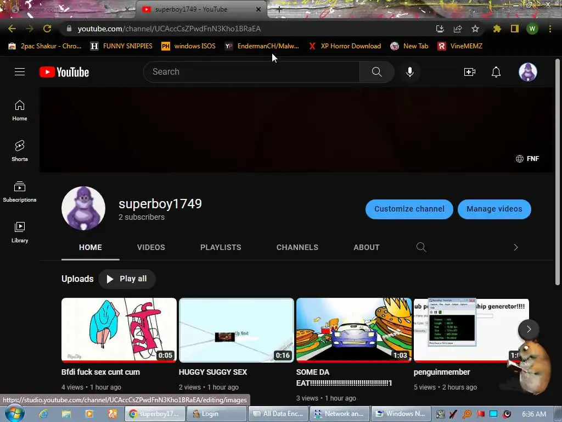This screenshot has width=562, height=422.
Task: Open New Tab bookmark
Action: click(409, 46)
